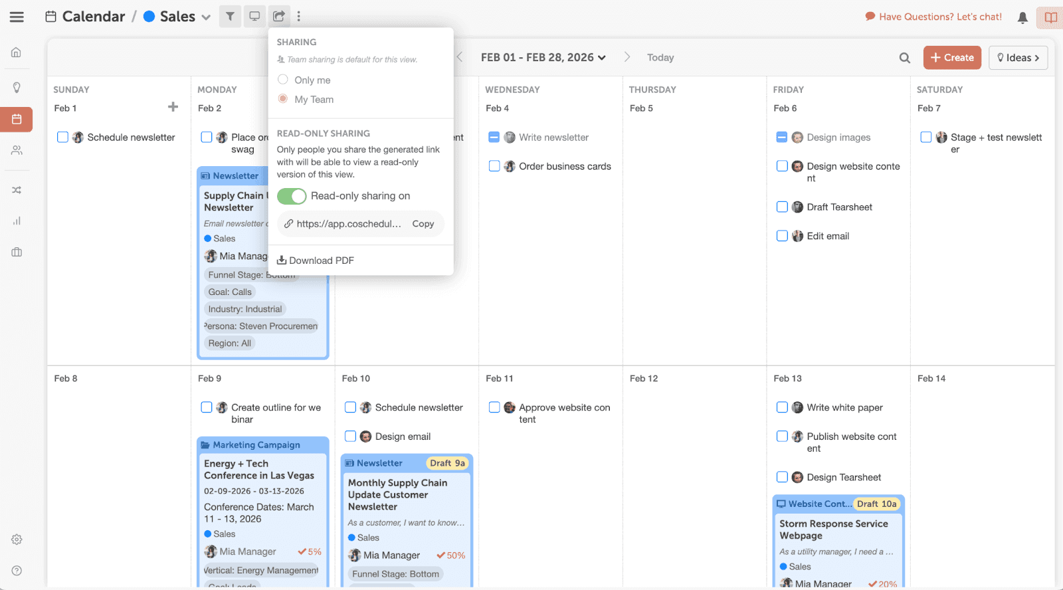This screenshot has height=590, width=1063.
Task: Click the Draft 9a status badge
Action: coord(447,463)
